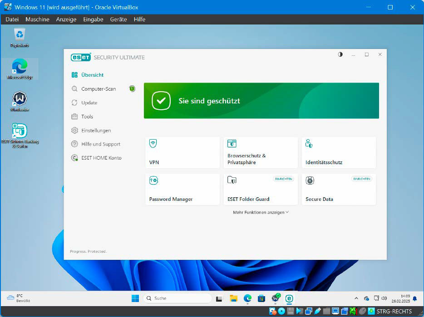Minimize the ESET Security window
Screen dimensions: 424x317
click(354, 54)
